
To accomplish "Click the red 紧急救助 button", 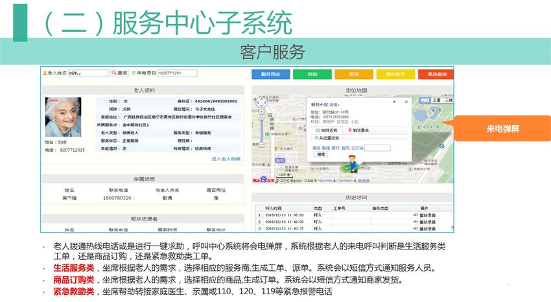I will [436, 75].
